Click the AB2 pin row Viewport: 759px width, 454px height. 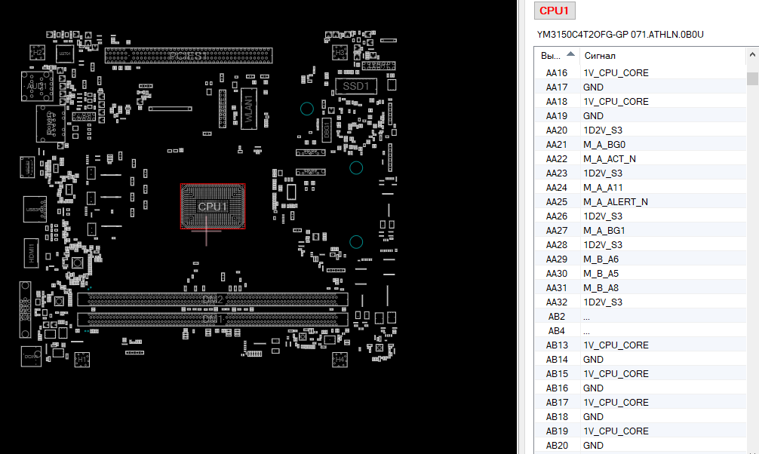[557, 317]
